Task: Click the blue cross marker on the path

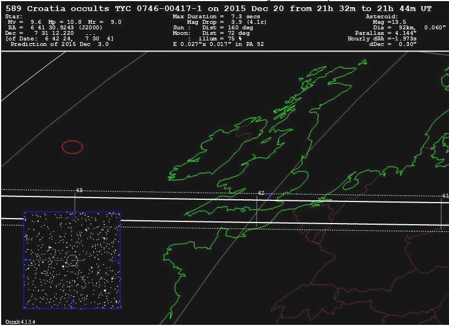Action: (270, 196)
